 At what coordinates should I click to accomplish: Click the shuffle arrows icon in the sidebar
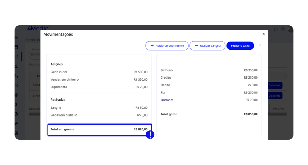pos(17,86)
